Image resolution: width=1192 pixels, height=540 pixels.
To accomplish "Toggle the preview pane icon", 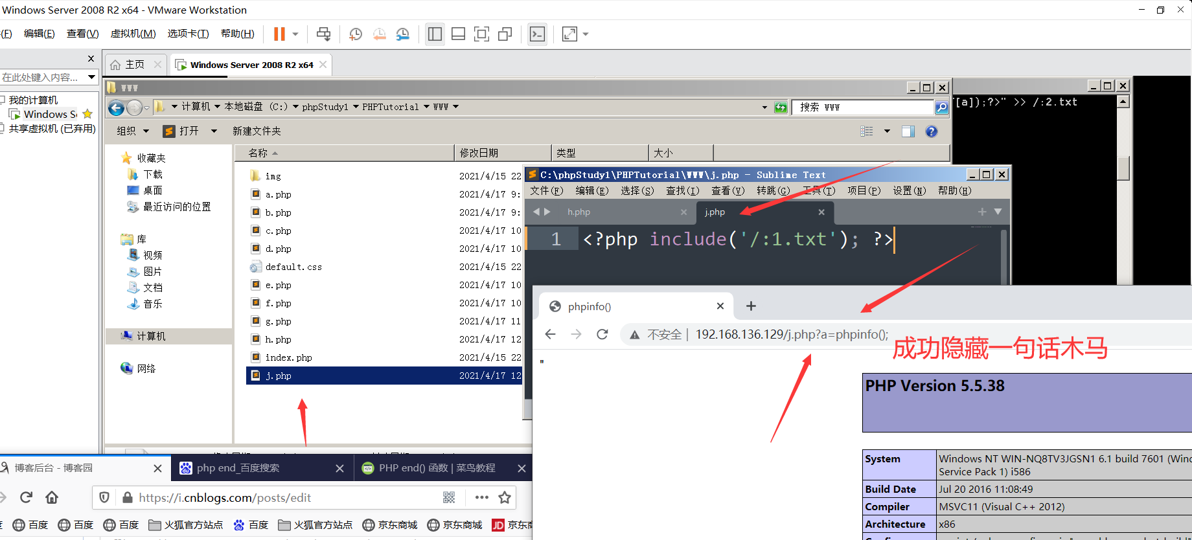I will click(x=908, y=131).
